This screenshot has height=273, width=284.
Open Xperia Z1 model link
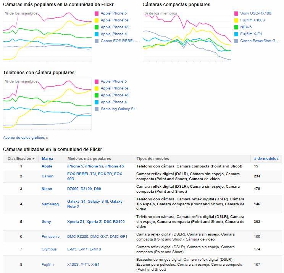(x=76, y=222)
